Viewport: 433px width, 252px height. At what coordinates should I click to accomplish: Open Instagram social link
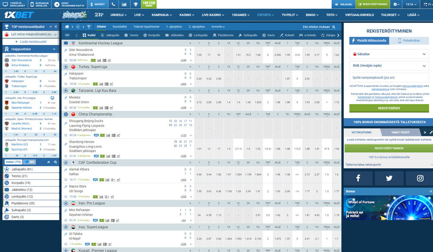coord(420,178)
